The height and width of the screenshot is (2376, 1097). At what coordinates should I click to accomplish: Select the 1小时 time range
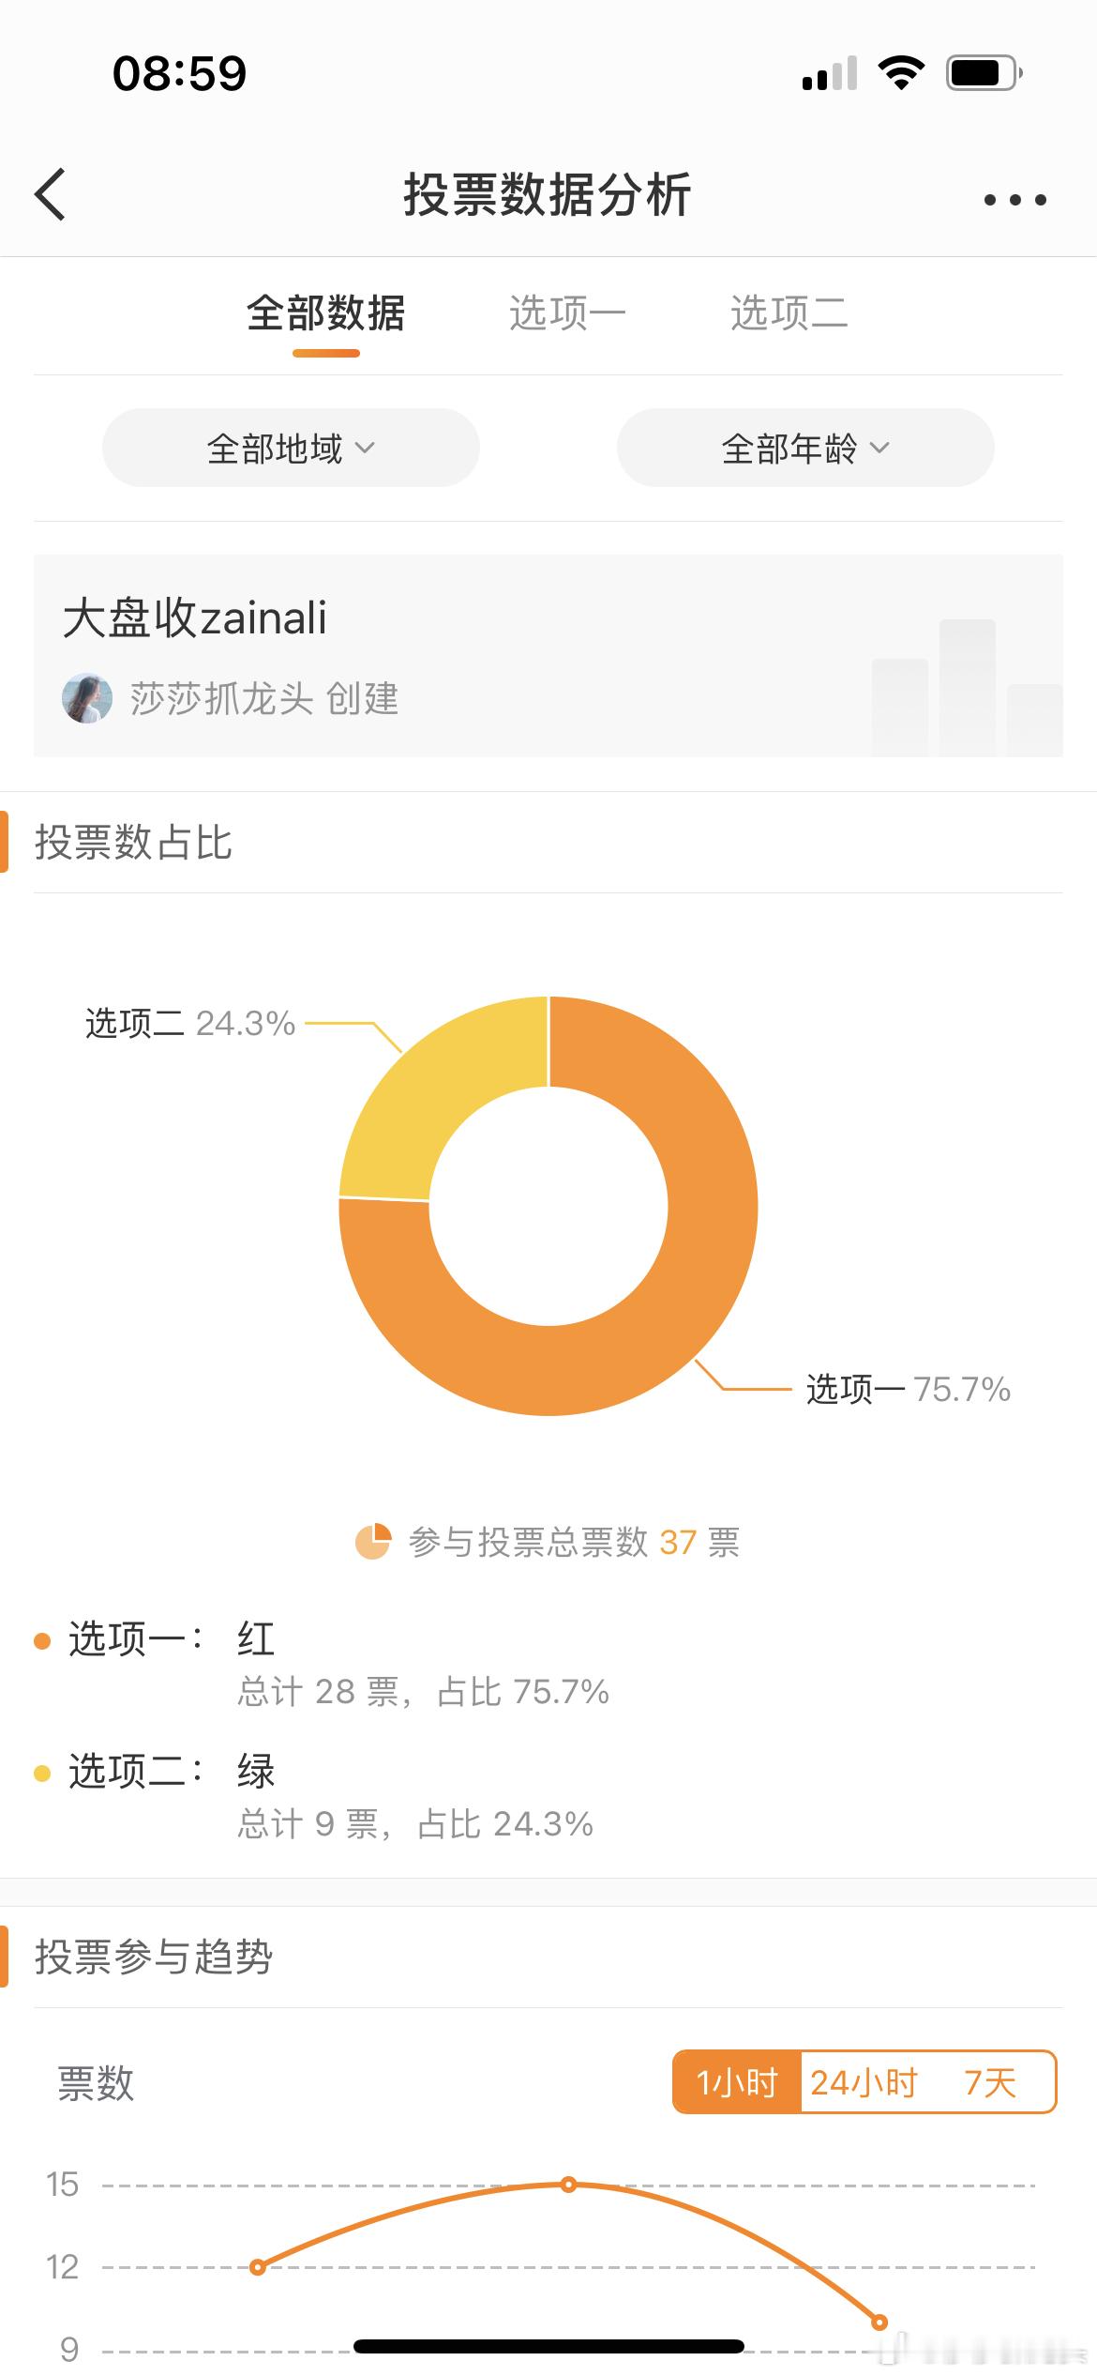point(737,2082)
